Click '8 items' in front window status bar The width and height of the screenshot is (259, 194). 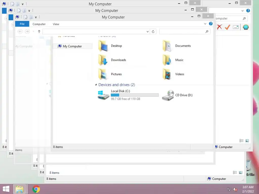tap(58, 147)
